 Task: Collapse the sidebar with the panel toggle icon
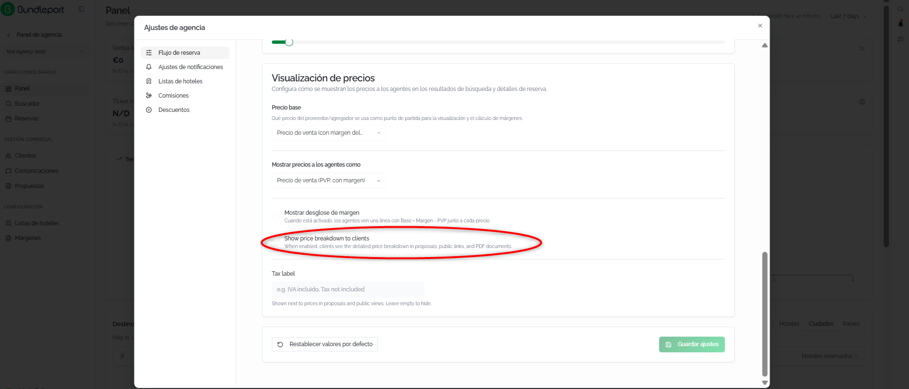tap(82, 9)
